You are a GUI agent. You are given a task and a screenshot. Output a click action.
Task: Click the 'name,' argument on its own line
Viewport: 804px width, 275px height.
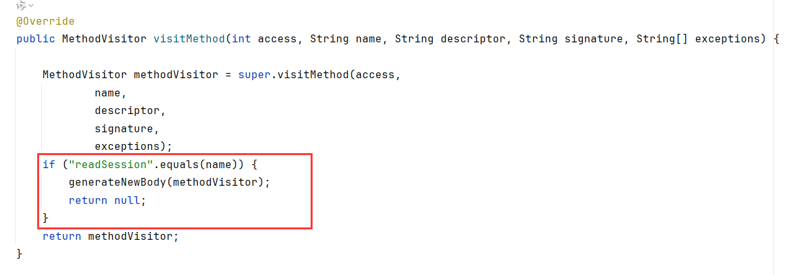pyautogui.click(x=110, y=93)
